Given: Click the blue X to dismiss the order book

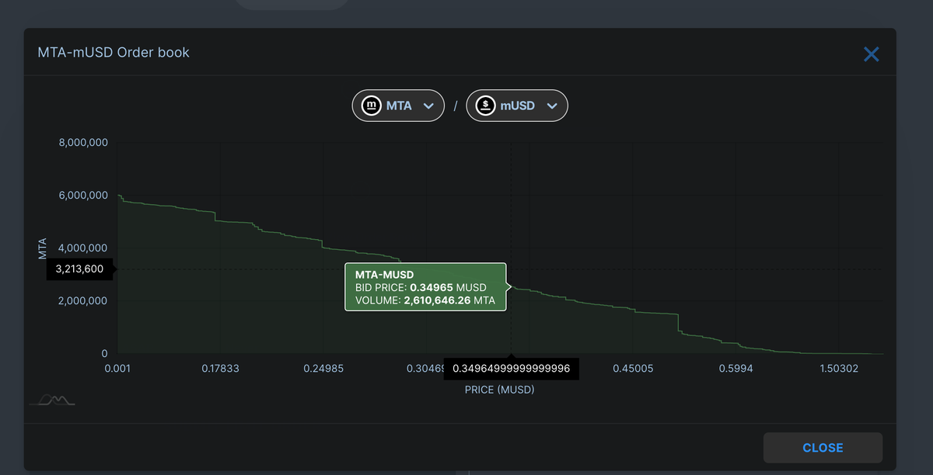Looking at the screenshot, I should pyautogui.click(x=871, y=54).
